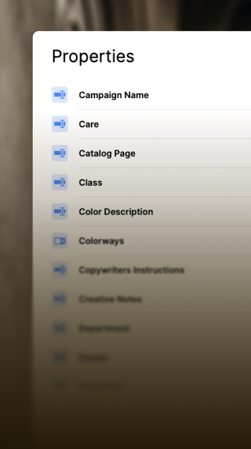The height and width of the screenshot is (449, 251).
Task: Select the Care property row
Action: coord(89,124)
